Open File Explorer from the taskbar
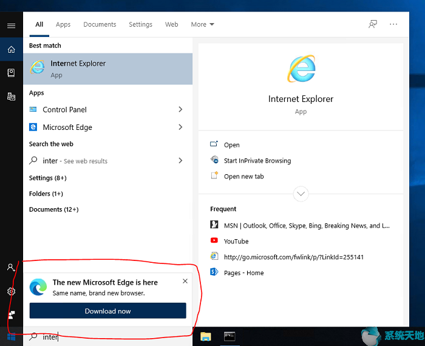Screen dimensions: 425x346 [x=206, y=336]
